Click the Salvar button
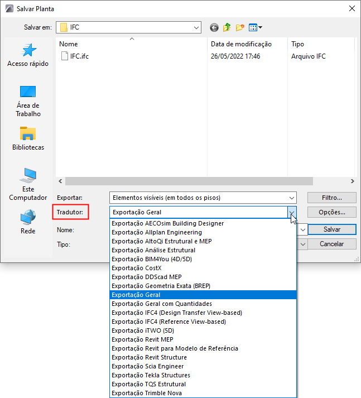The height and width of the screenshot is (398, 361). tap(332, 229)
